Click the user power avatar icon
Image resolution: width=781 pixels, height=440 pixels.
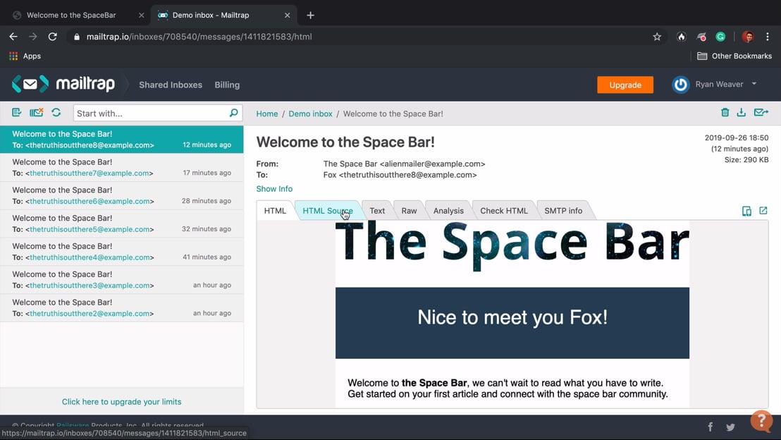680,85
